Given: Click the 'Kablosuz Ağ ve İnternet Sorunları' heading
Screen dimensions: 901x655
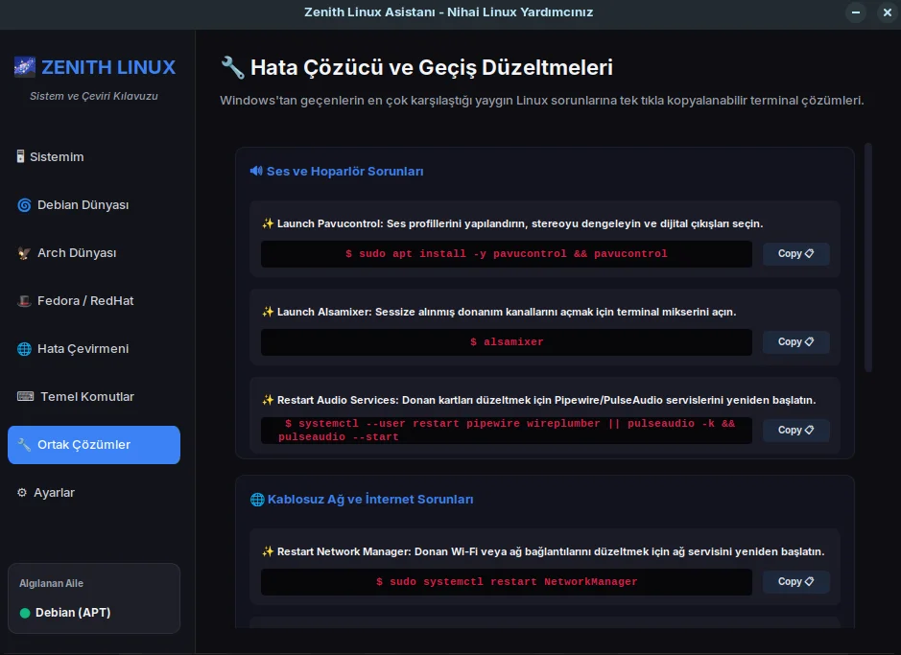Looking at the screenshot, I should tap(370, 500).
